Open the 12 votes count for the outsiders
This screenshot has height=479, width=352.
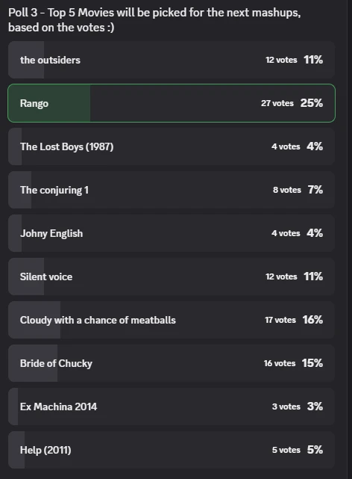point(281,60)
